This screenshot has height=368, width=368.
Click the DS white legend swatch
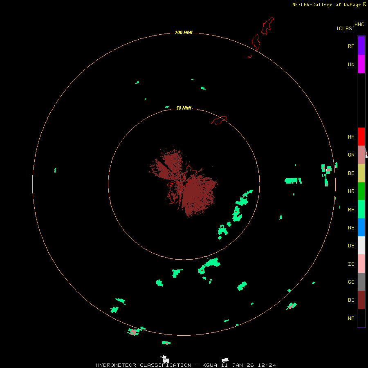click(x=361, y=245)
